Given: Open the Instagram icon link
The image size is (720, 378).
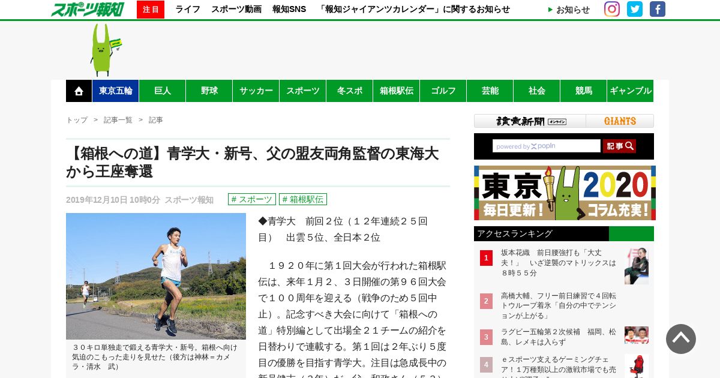Looking at the screenshot, I should click(612, 9).
